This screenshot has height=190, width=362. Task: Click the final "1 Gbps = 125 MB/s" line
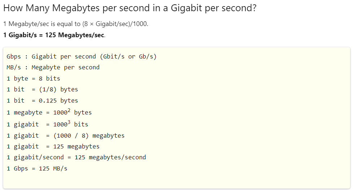point(37,168)
